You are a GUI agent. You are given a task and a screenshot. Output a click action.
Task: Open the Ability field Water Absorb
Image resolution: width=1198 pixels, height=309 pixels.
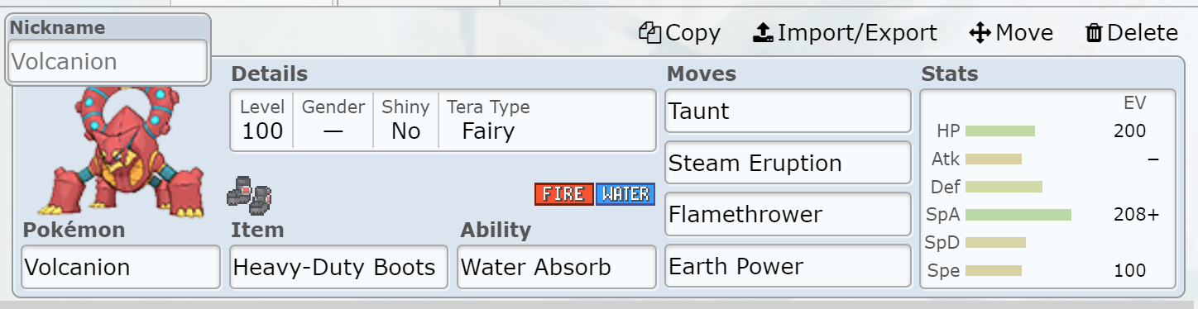(556, 267)
